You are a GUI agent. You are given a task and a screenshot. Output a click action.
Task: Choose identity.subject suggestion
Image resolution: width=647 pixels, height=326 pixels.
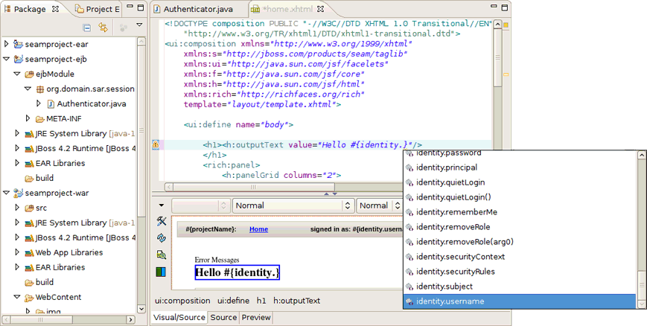pos(520,287)
